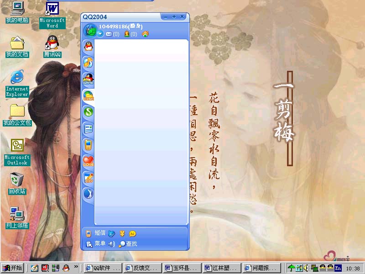Open the LOVE heart tab in QQ sidebar

(x=89, y=161)
